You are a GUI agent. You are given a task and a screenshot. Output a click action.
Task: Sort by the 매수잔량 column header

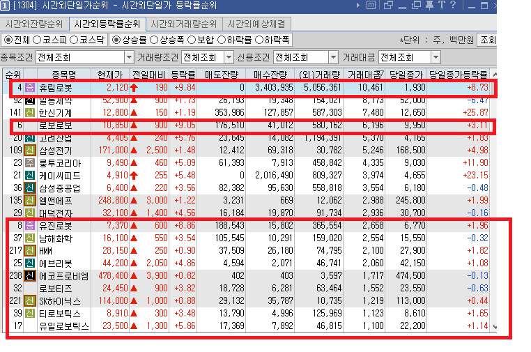(x=270, y=74)
